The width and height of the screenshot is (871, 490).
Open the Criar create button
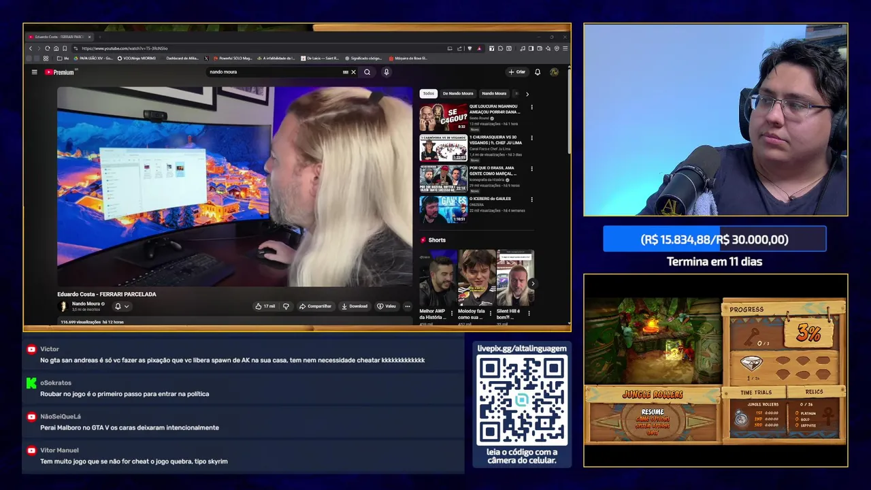517,72
